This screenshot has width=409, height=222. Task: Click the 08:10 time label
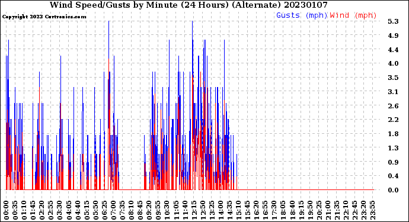pyautogui.click(x=131, y=210)
